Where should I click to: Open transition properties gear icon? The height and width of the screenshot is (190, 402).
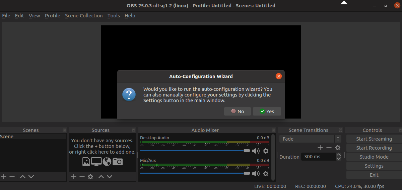point(338,148)
